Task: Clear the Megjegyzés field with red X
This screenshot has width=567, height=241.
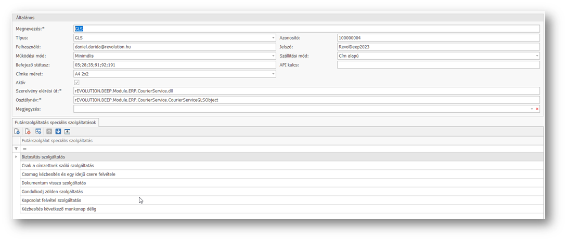Action: pyautogui.click(x=537, y=109)
